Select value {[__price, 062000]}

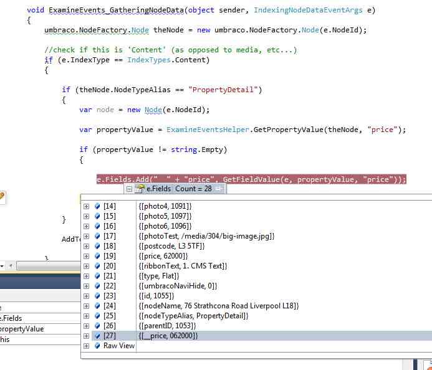(168, 336)
